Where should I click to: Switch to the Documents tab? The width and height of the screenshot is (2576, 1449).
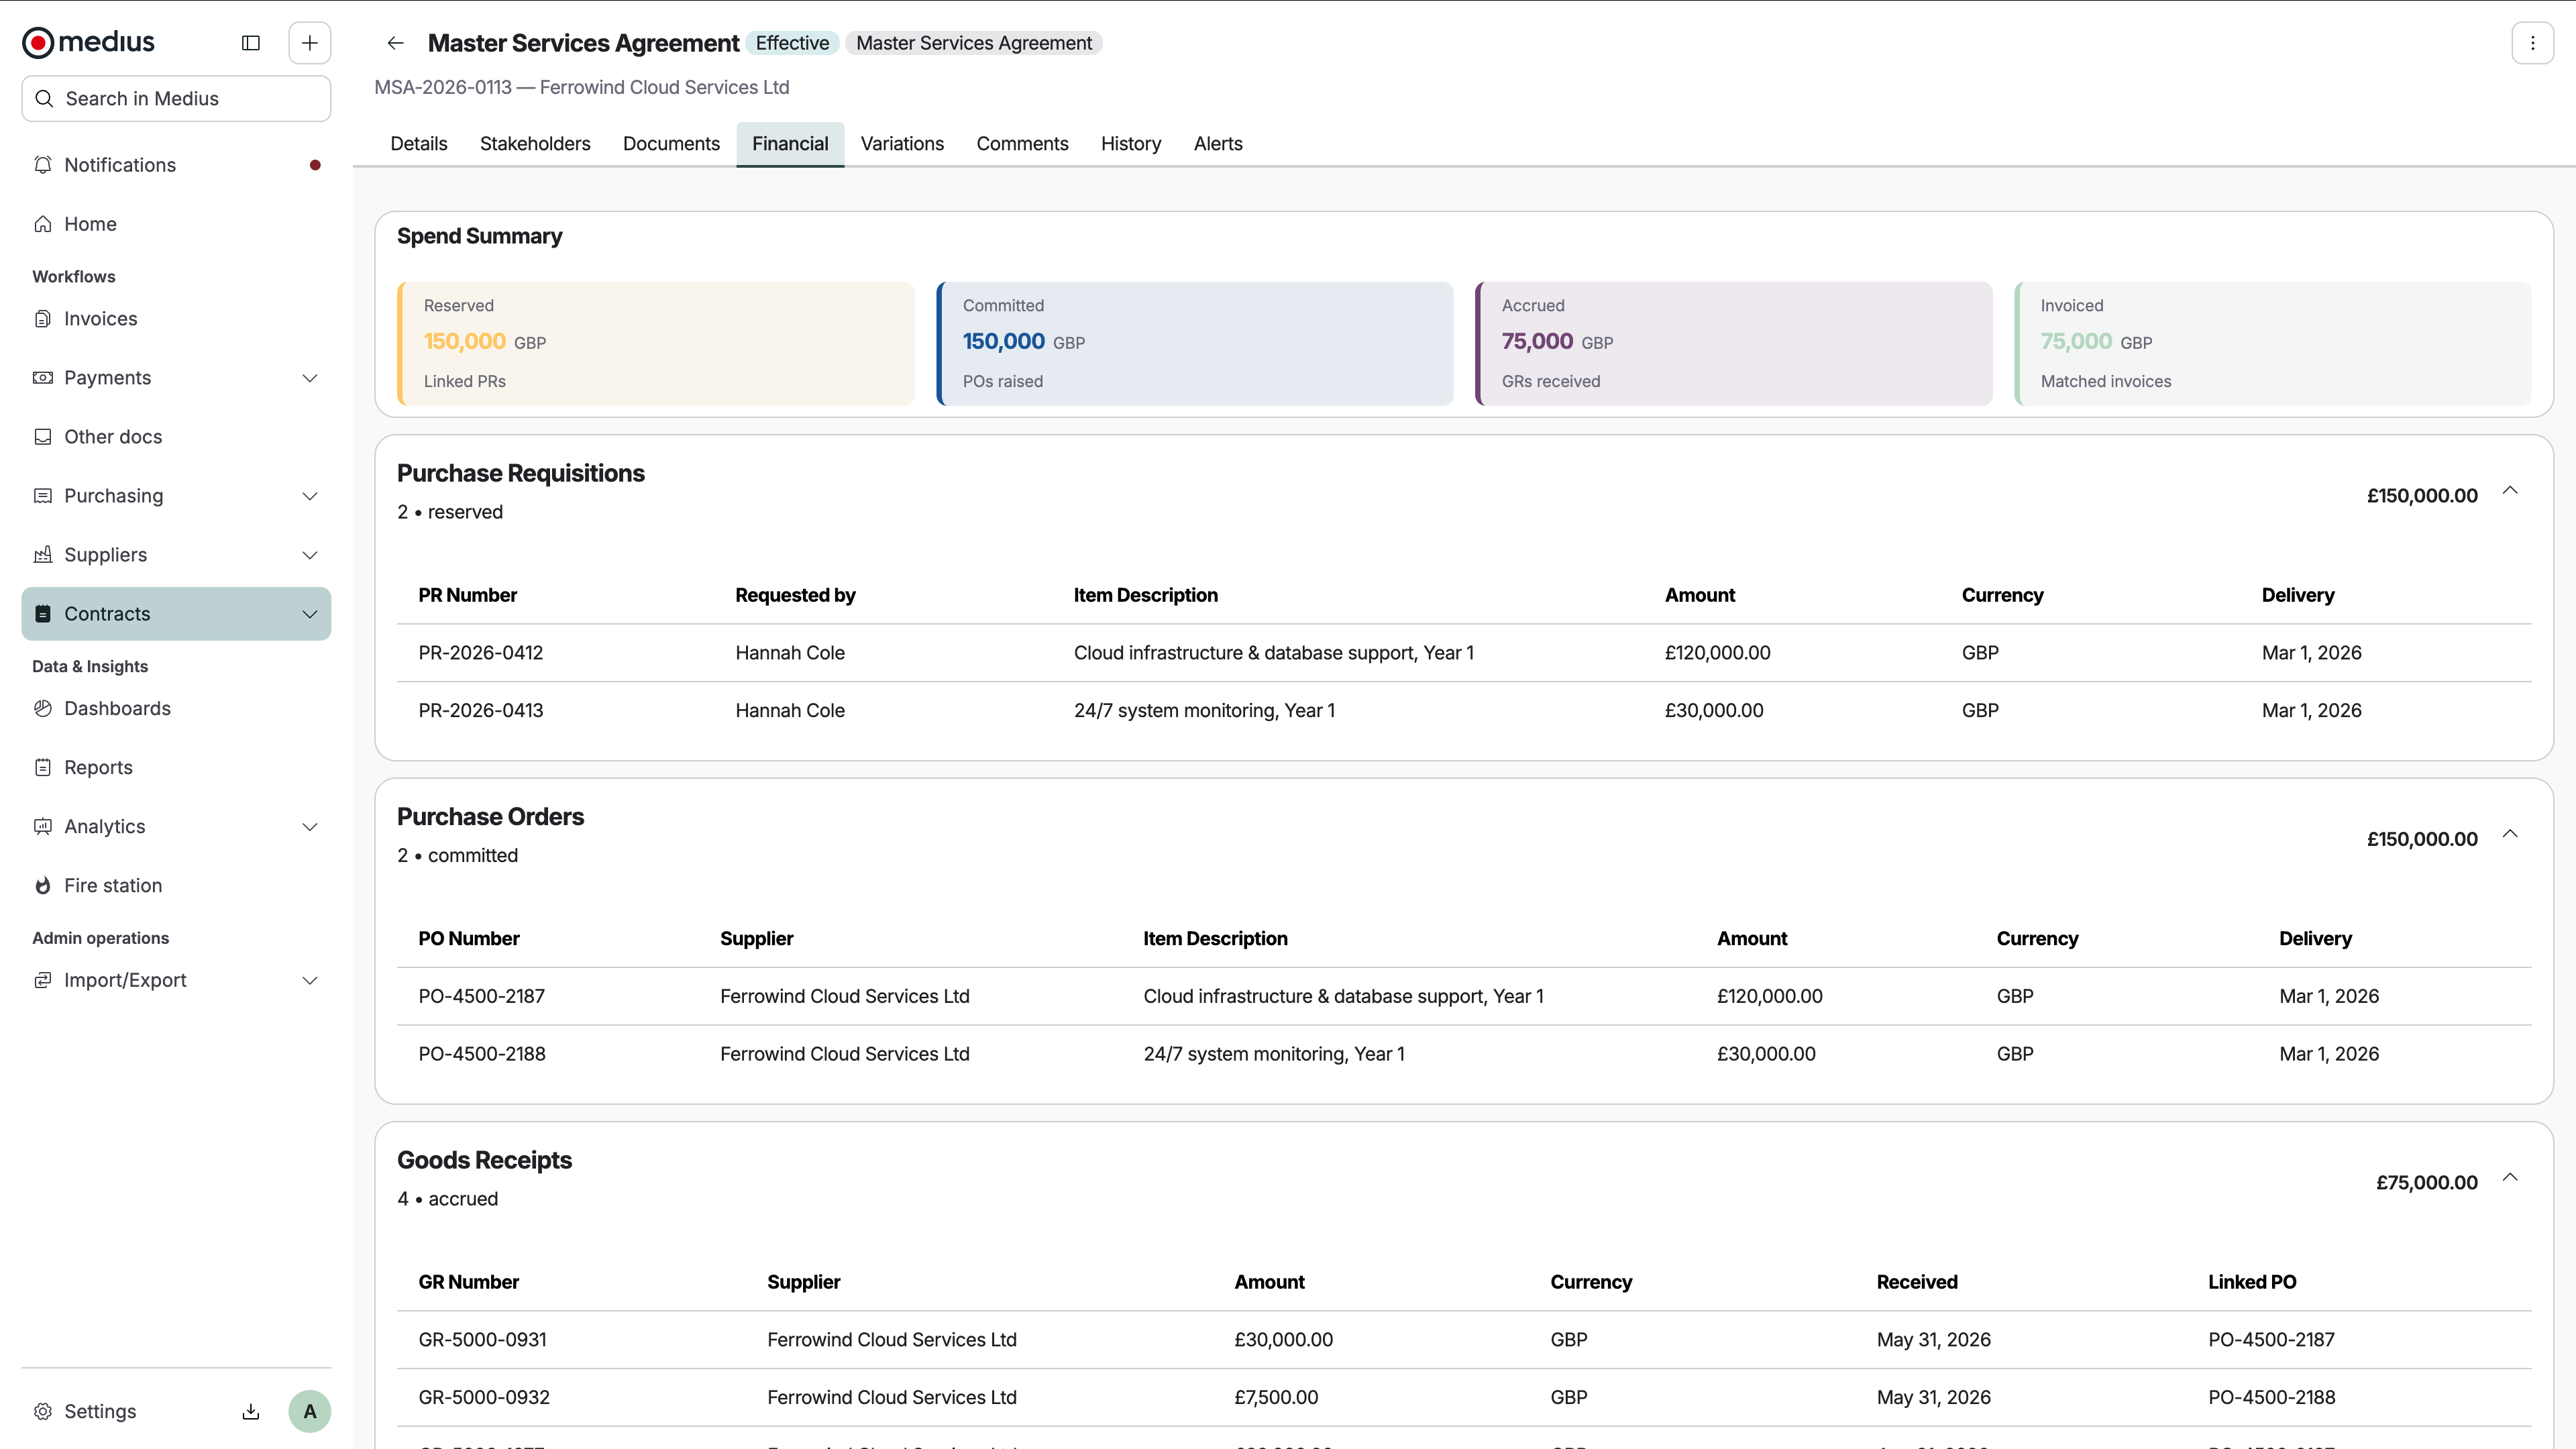click(x=671, y=144)
